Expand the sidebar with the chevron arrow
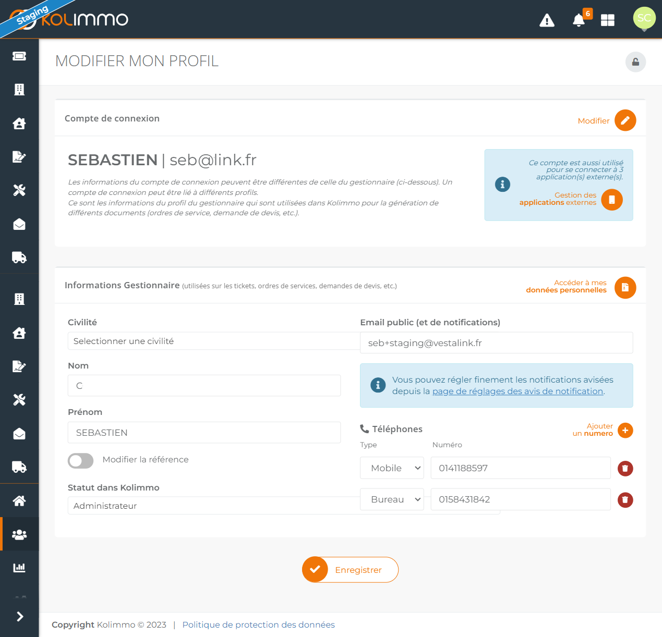Image resolution: width=662 pixels, height=637 pixels. tap(20, 617)
